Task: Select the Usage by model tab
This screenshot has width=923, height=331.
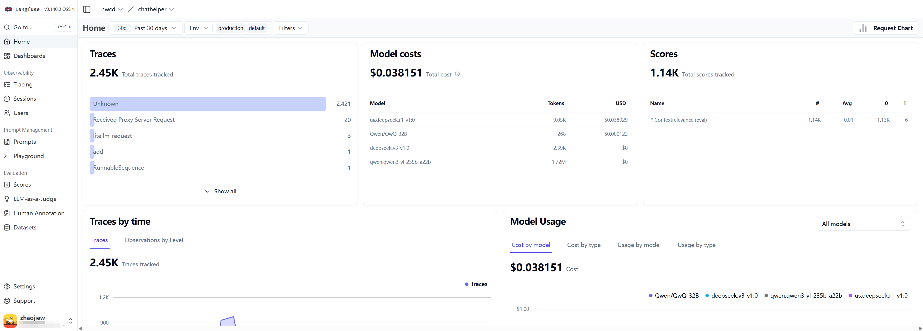Action: [639, 245]
